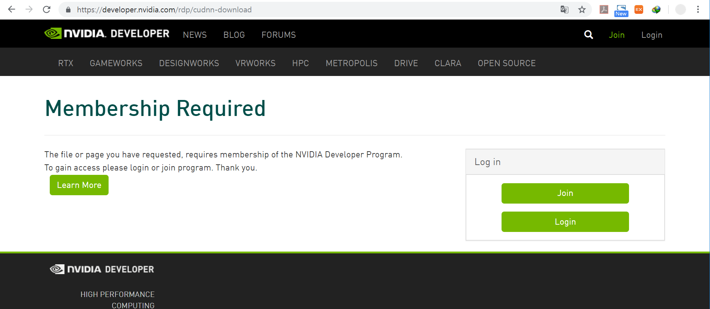Open the RTX navigation item
Screen dimensions: 710x309
pos(66,63)
